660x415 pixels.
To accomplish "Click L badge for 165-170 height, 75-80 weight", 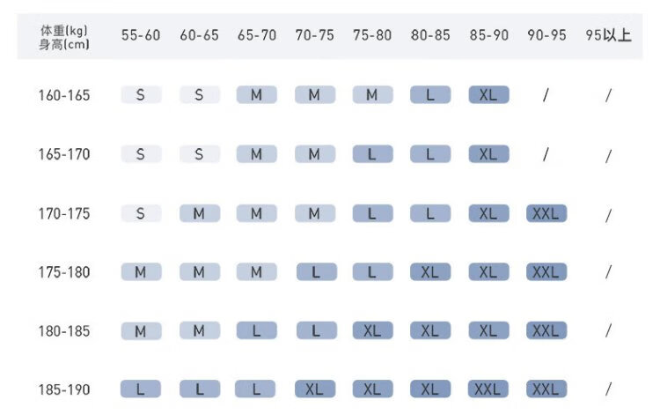I will [x=372, y=154].
